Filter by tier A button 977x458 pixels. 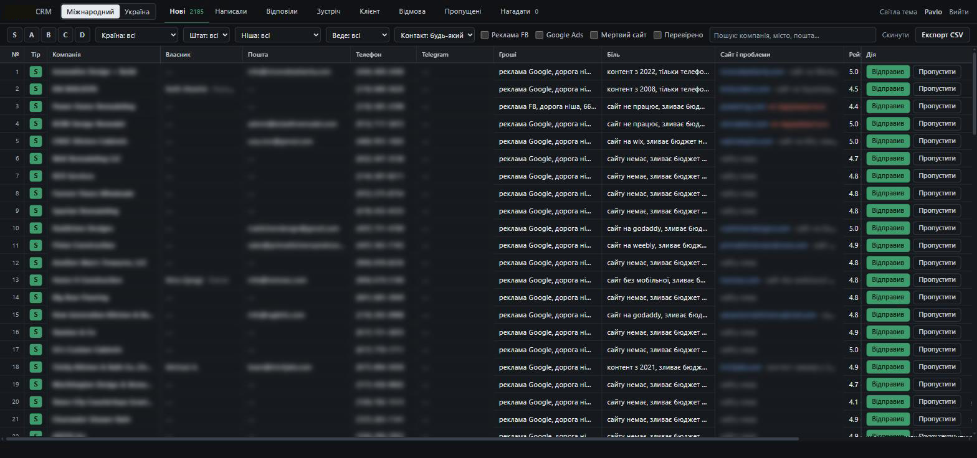[x=31, y=35]
